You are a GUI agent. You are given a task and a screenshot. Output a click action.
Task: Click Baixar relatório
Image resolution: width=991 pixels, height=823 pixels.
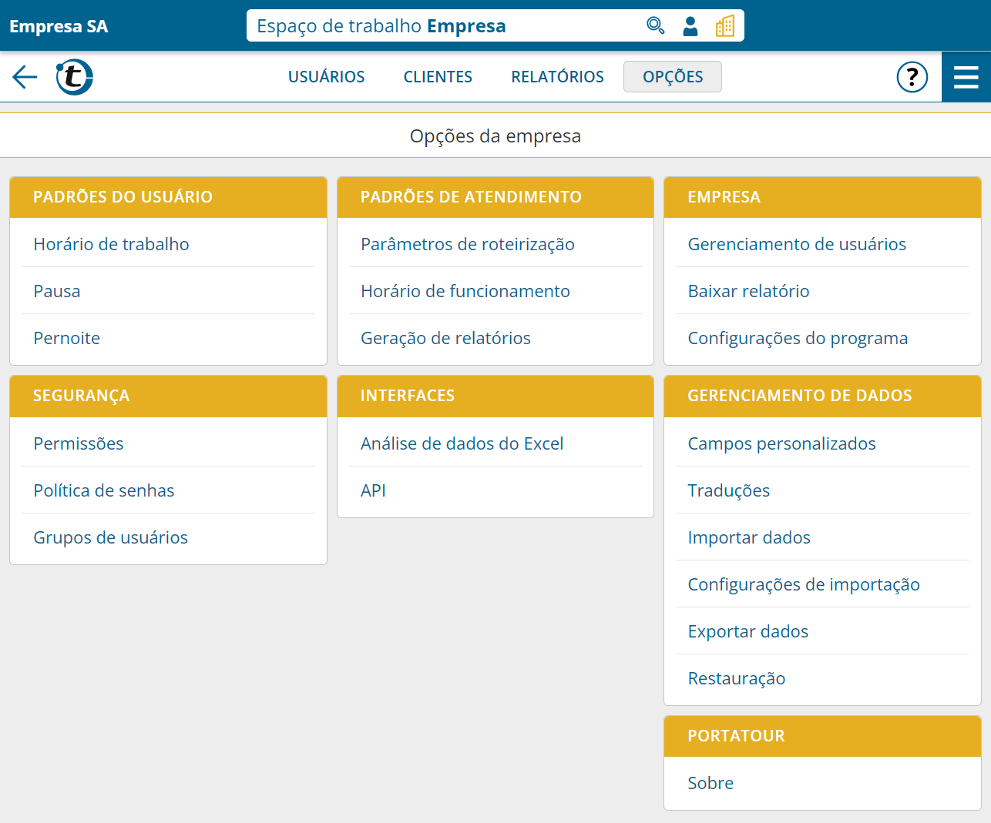(x=822, y=291)
